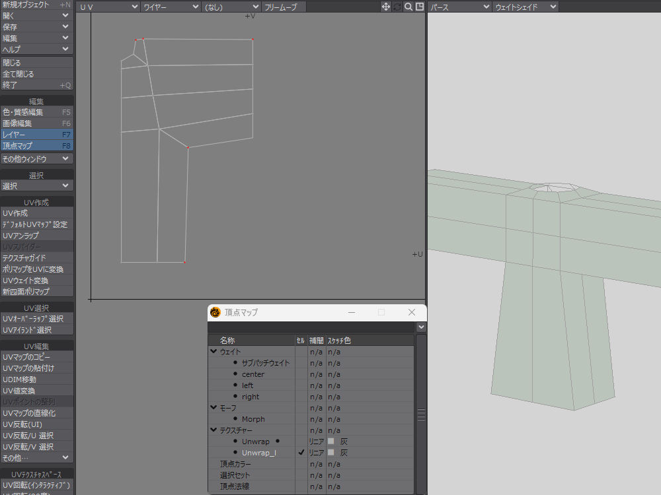Viewport: 661px width, 495px height.
Task: Click the viewport zoom magnifier icon
Action: tap(408, 7)
